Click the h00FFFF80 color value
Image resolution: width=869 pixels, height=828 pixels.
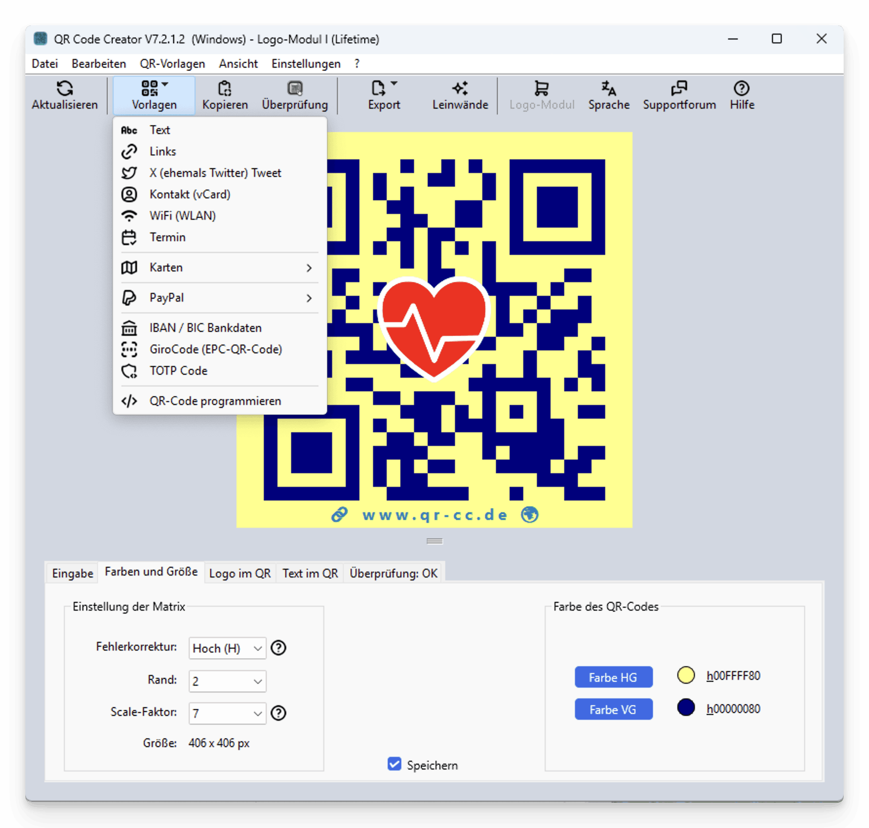(733, 676)
